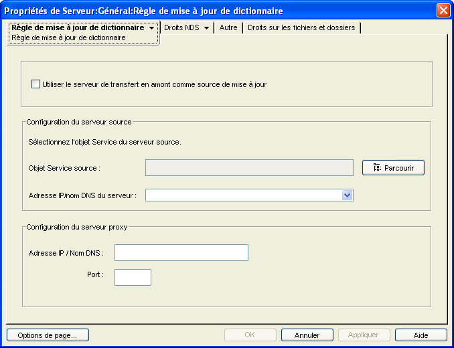Click the Options de page button
Screen dimensions: 454x348
pyautogui.click(x=48, y=335)
